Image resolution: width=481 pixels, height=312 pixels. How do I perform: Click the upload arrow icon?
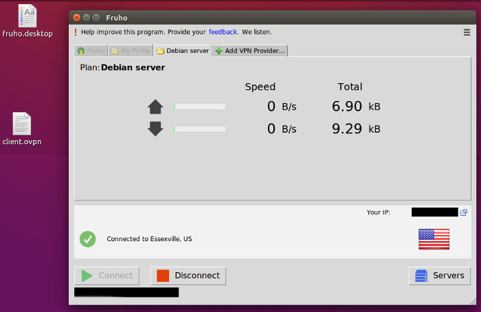(x=155, y=107)
